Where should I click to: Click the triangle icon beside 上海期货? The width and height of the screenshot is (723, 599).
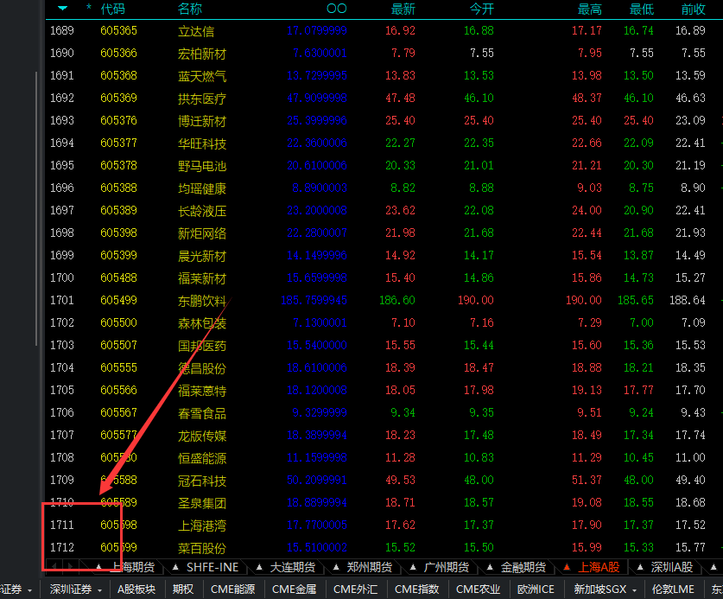(98, 567)
